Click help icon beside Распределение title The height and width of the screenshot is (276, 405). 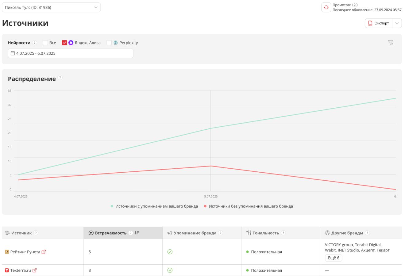60,78
